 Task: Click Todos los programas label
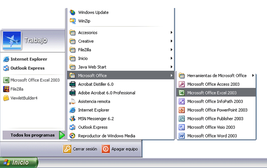[x=33, y=135]
